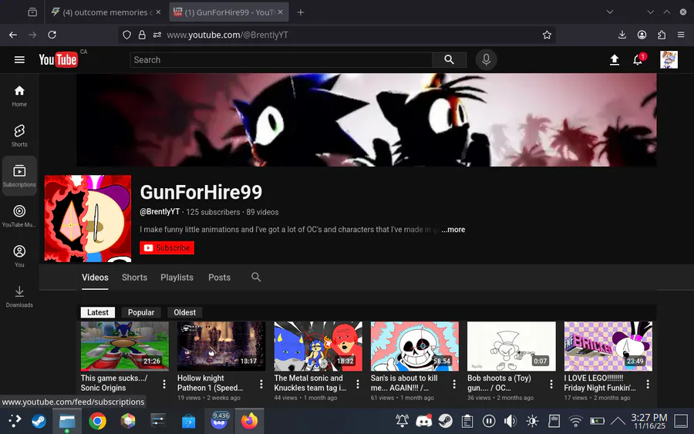Switch to outcome memories browser tab
The height and width of the screenshot is (434, 694).
point(106,12)
